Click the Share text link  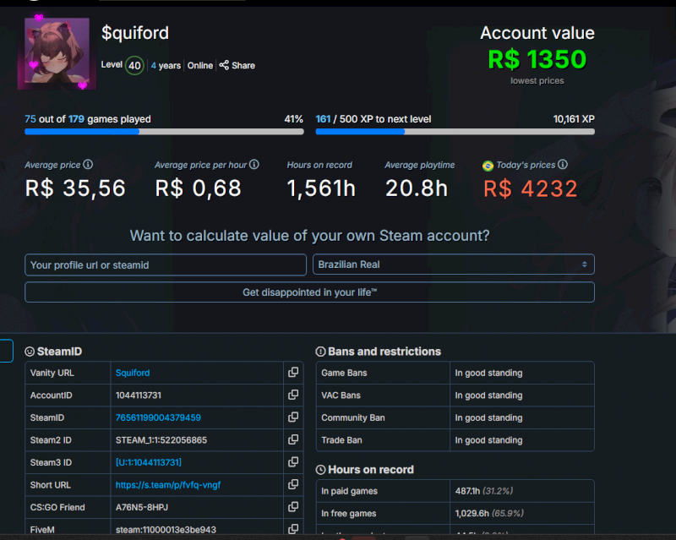tap(243, 66)
